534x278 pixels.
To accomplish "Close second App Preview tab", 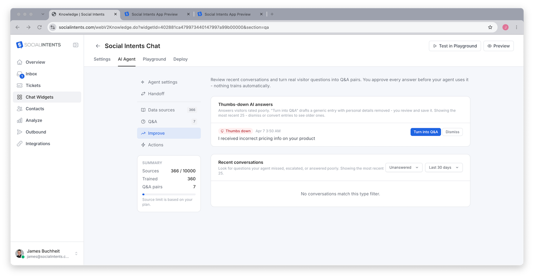I will [x=188, y=14].
